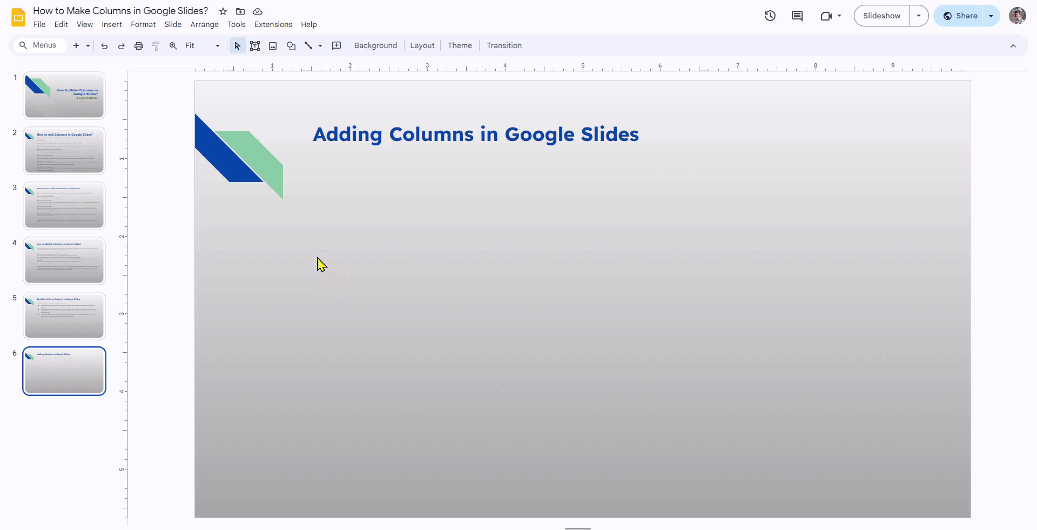Select slide 3 thumbnail in the filmstrip
The width and height of the screenshot is (1037, 530).
(64, 205)
